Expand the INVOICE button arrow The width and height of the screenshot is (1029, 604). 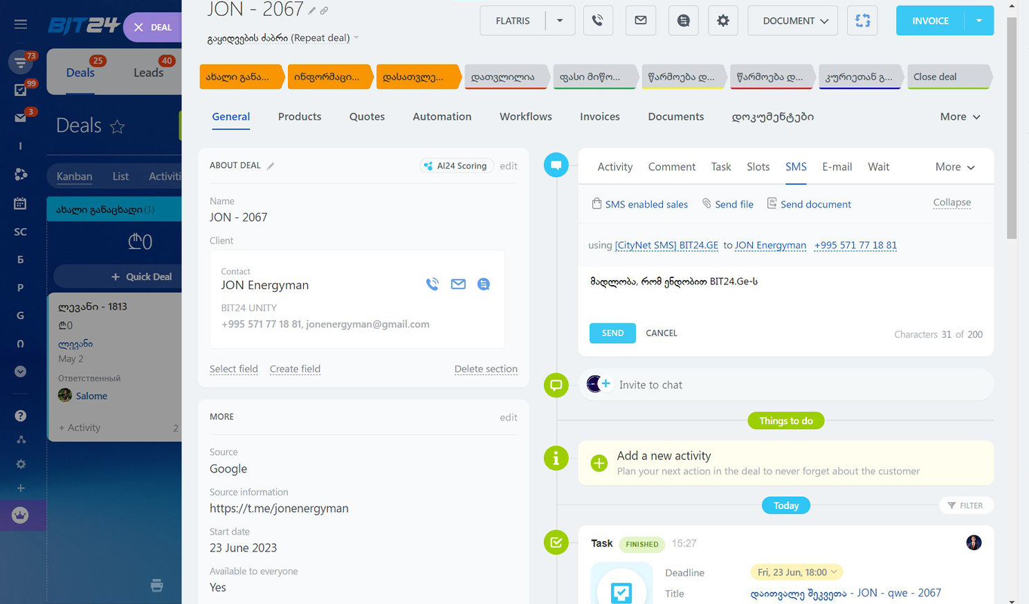[x=978, y=21]
